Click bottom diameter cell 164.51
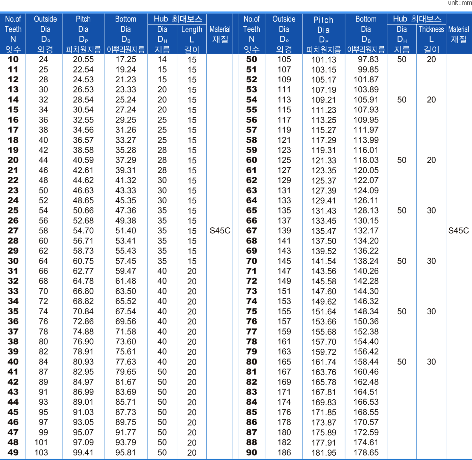This screenshot has width=472, height=460. click(x=366, y=392)
